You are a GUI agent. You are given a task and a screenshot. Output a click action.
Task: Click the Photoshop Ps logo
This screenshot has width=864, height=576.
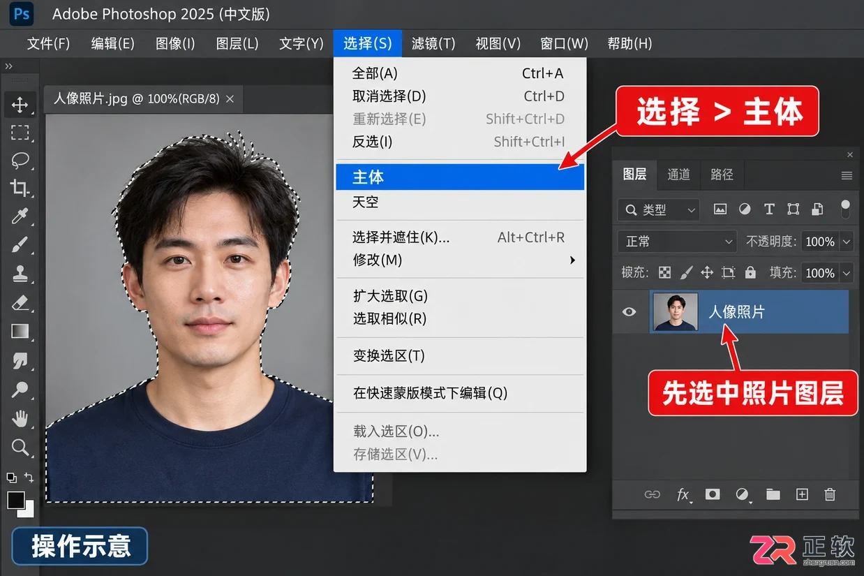point(22,14)
